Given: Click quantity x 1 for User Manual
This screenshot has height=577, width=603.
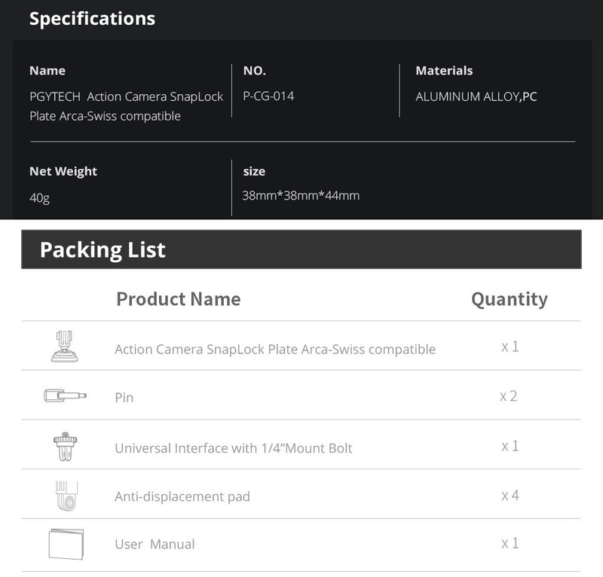Looking at the screenshot, I should 510,544.
